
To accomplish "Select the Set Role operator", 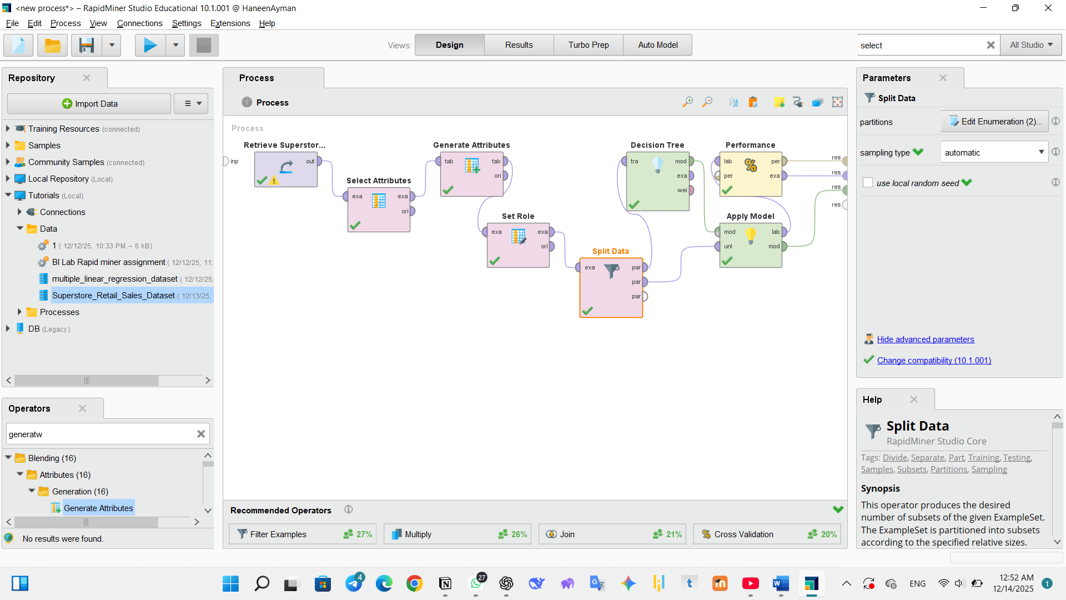I will [518, 245].
